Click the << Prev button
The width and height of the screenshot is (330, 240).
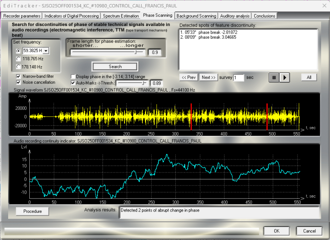[x=189, y=77]
